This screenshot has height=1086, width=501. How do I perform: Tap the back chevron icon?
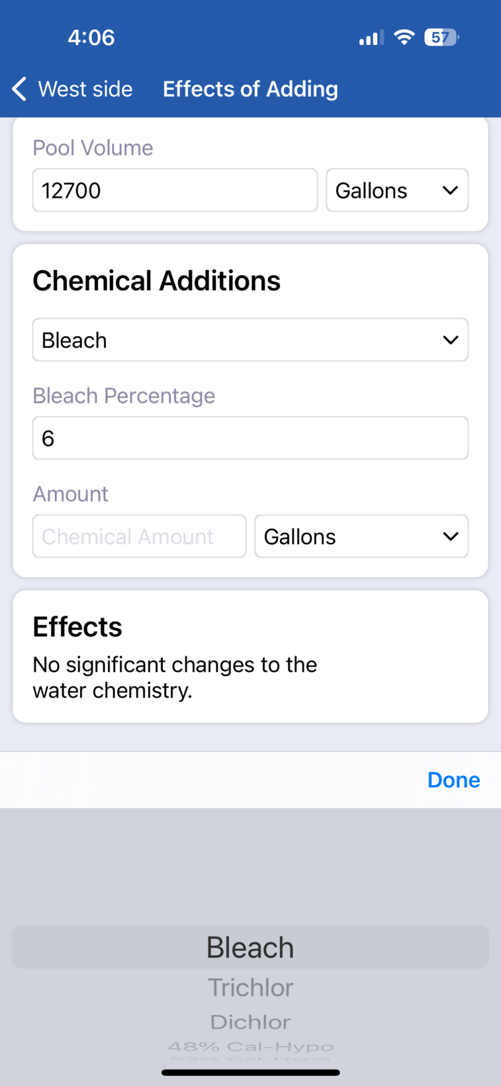20,89
